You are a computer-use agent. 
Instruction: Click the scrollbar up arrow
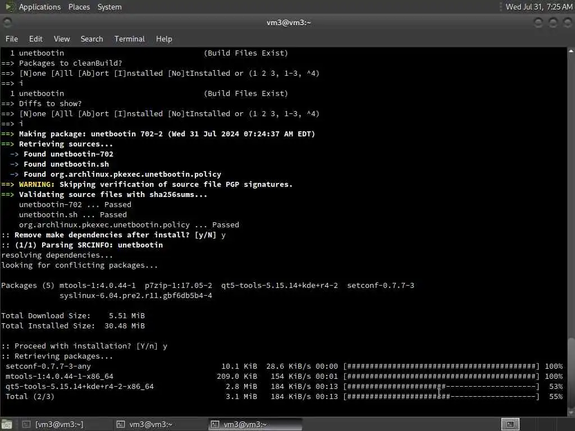571,51
